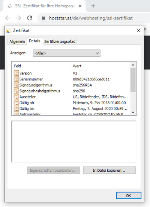The height and width of the screenshot is (207, 150).
Task: Click the field list scroll-down arrow
Action: tap(133, 112)
